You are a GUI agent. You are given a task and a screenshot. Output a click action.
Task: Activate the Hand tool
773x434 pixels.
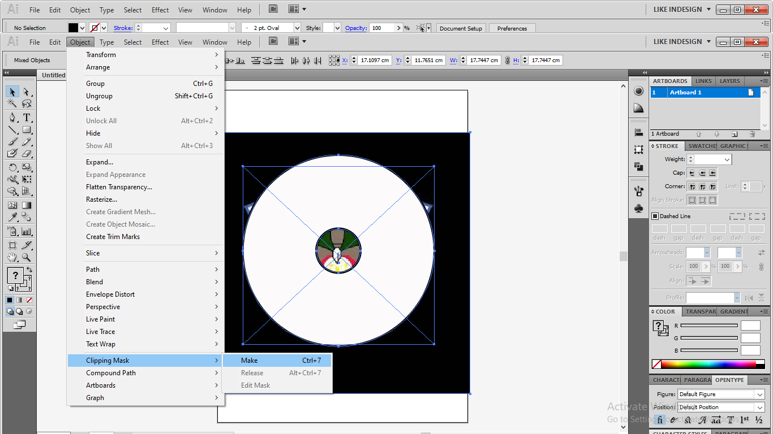(11, 258)
